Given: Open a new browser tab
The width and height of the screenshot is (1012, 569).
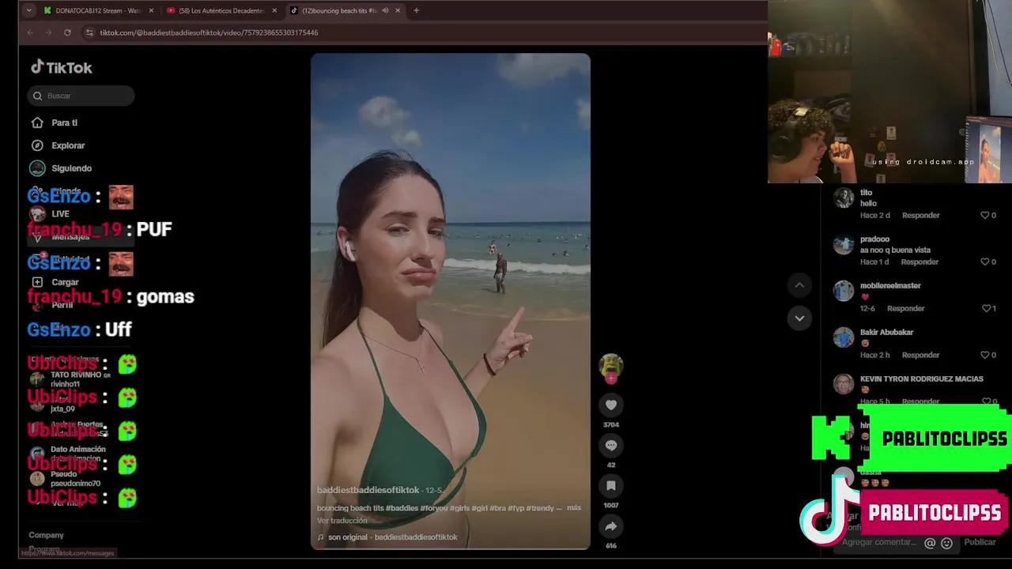Looking at the screenshot, I should point(416,10).
